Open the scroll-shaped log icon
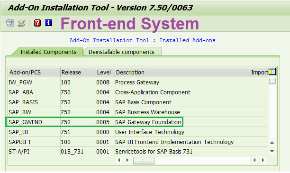 click(21, 23)
